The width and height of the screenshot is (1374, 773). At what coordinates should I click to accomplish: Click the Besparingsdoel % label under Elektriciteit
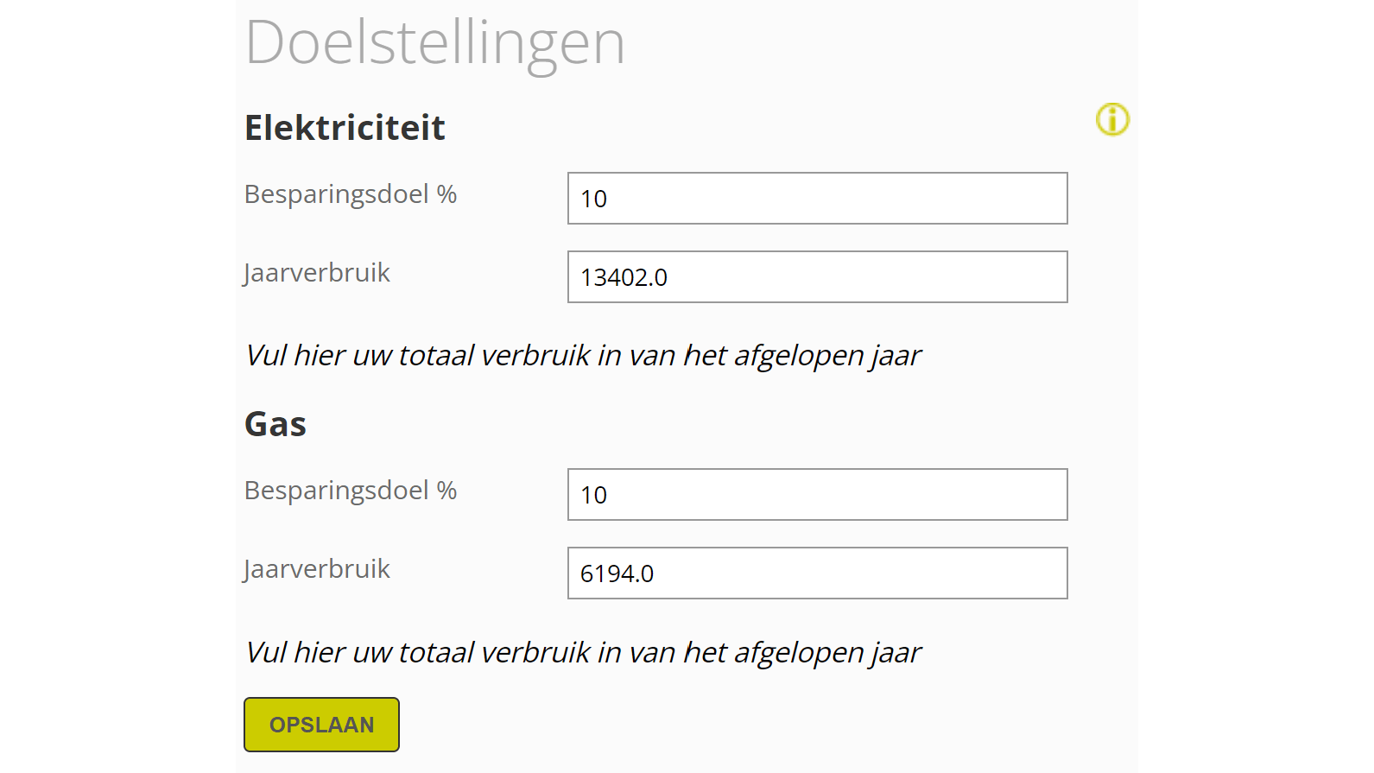[351, 195]
